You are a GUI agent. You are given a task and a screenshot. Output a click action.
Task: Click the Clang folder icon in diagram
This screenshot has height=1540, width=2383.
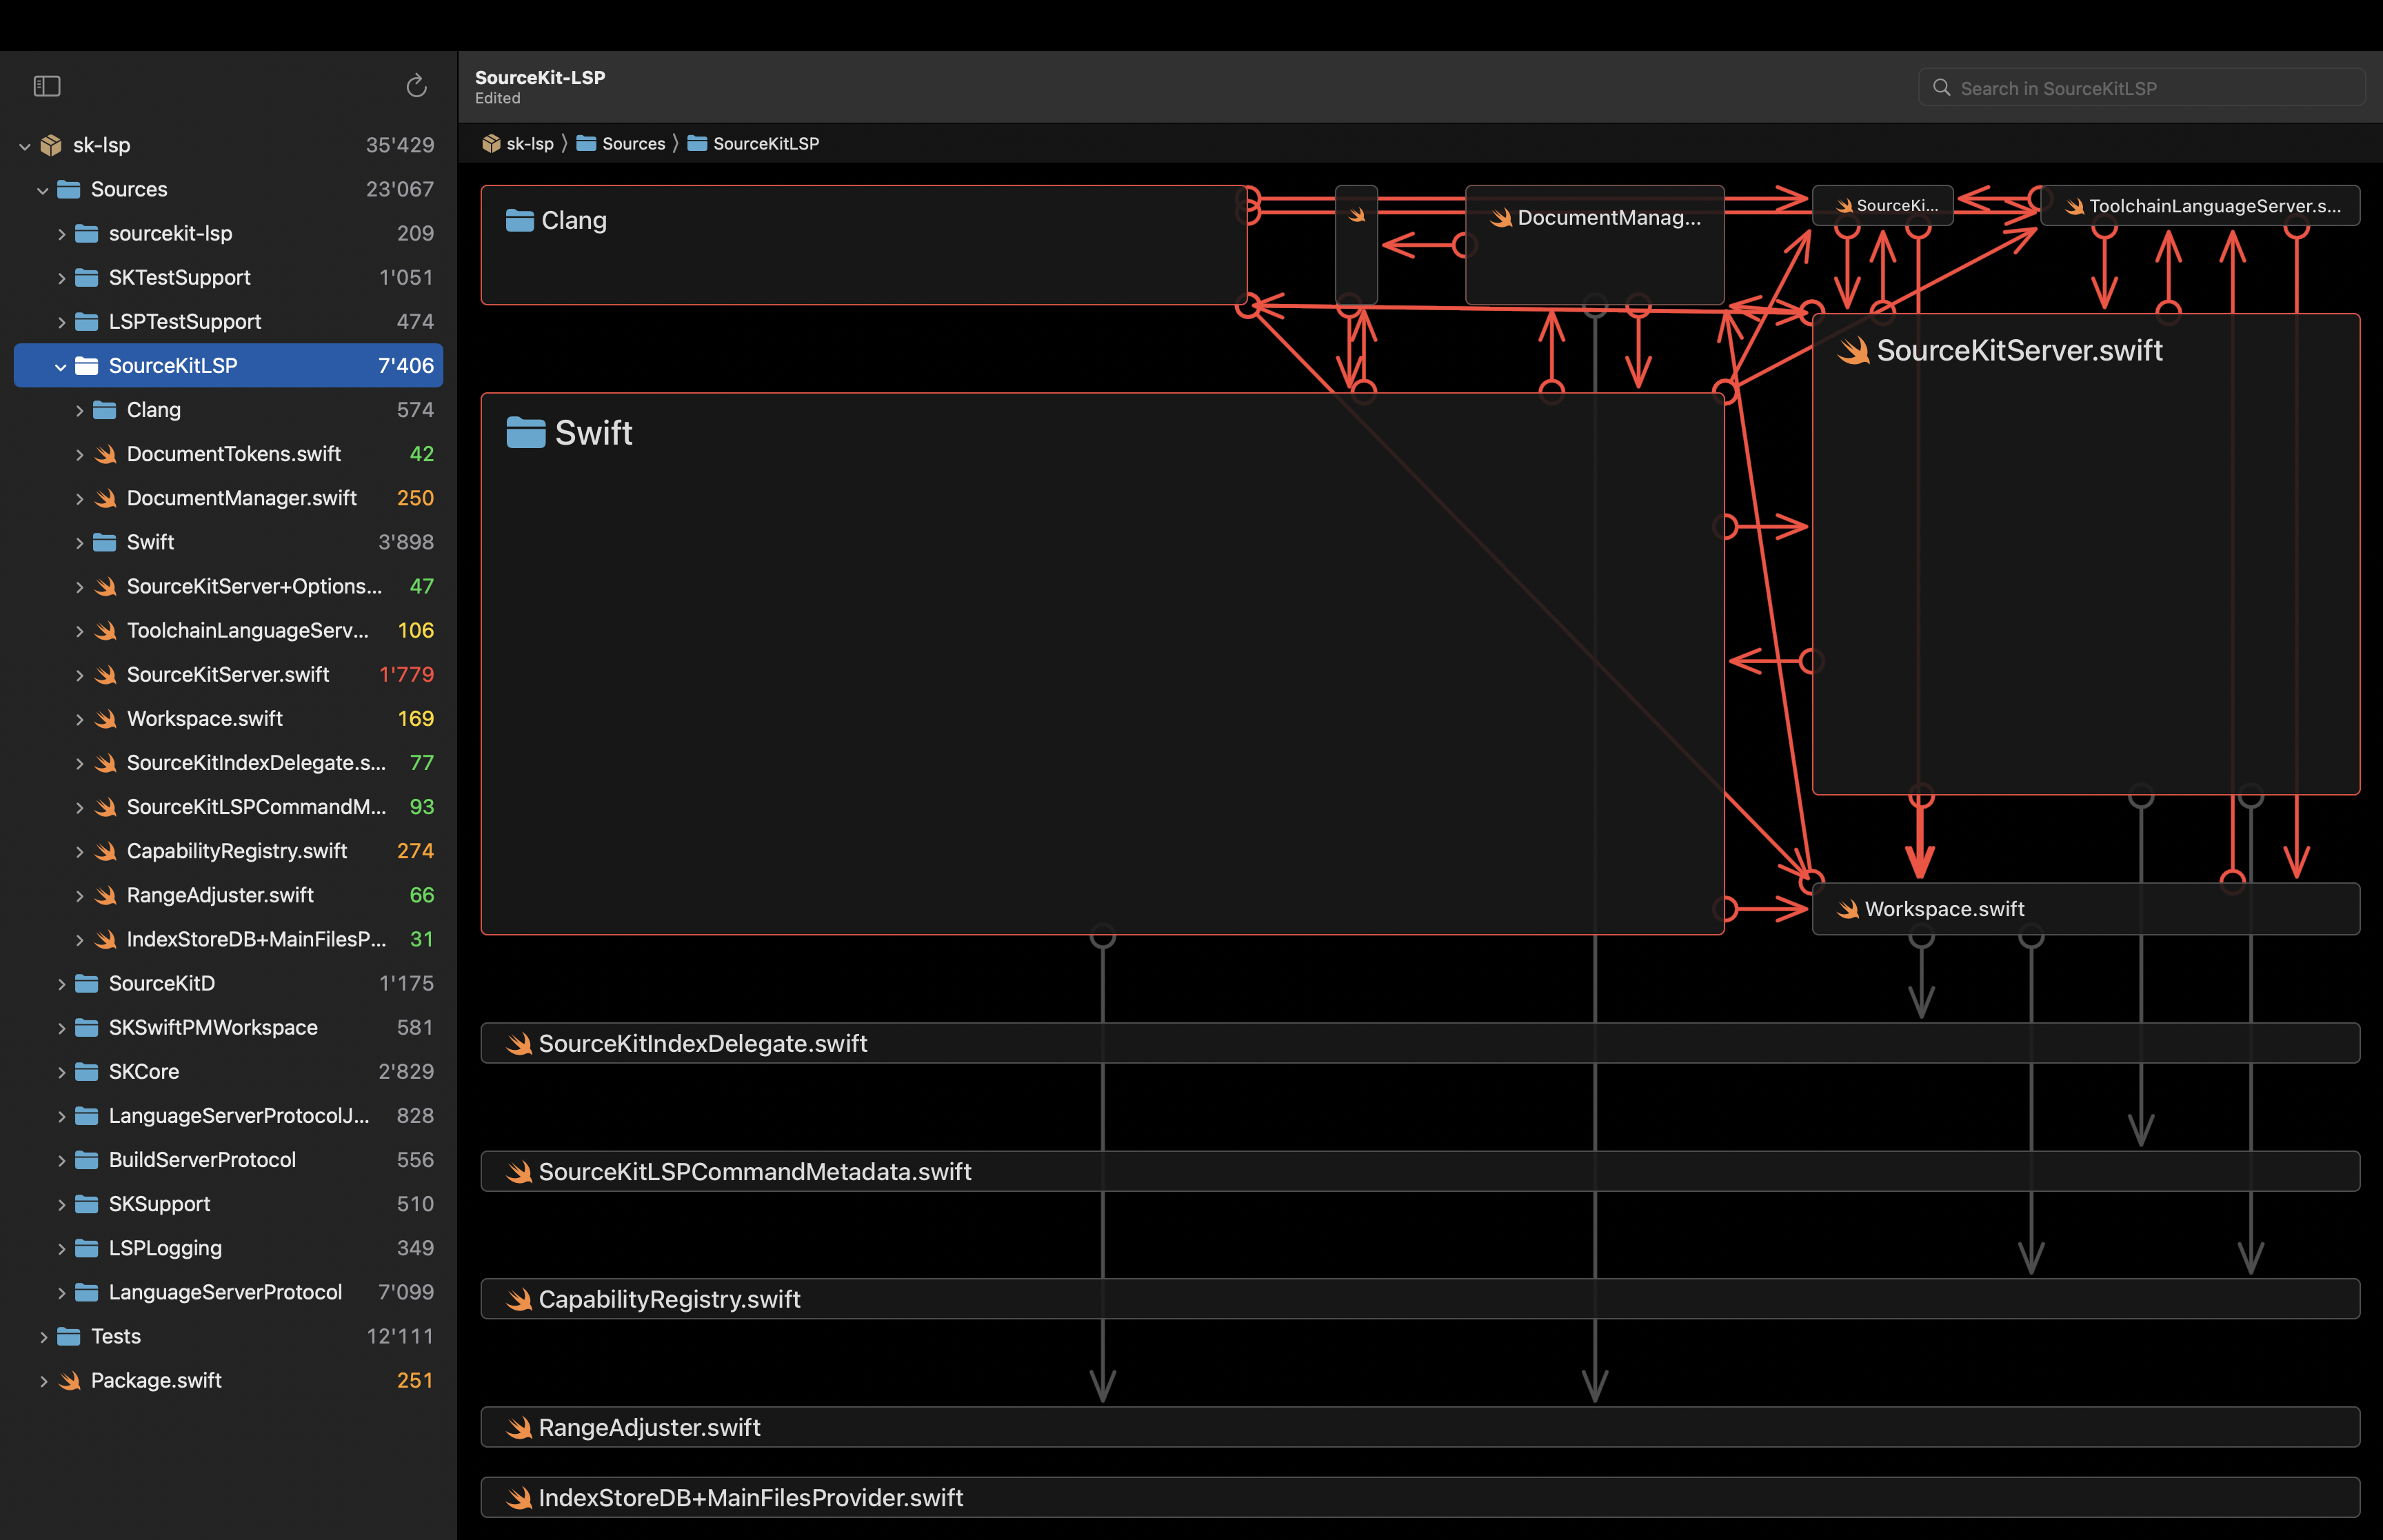point(520,220)
